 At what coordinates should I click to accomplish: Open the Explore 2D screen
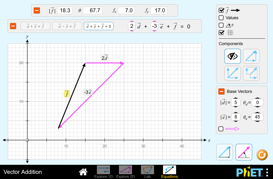125,172
